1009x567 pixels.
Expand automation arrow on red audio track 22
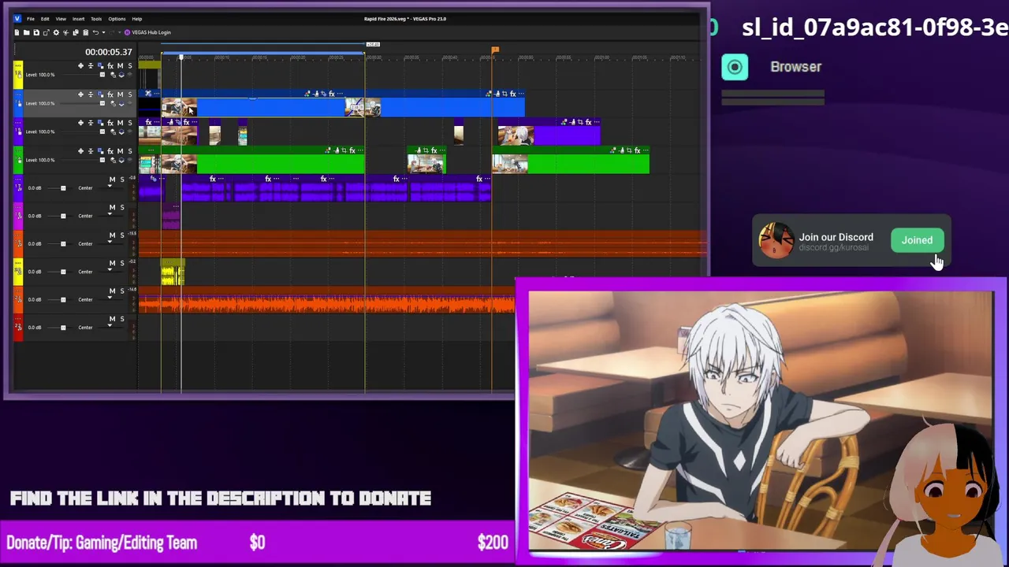(x=110, y=325)
